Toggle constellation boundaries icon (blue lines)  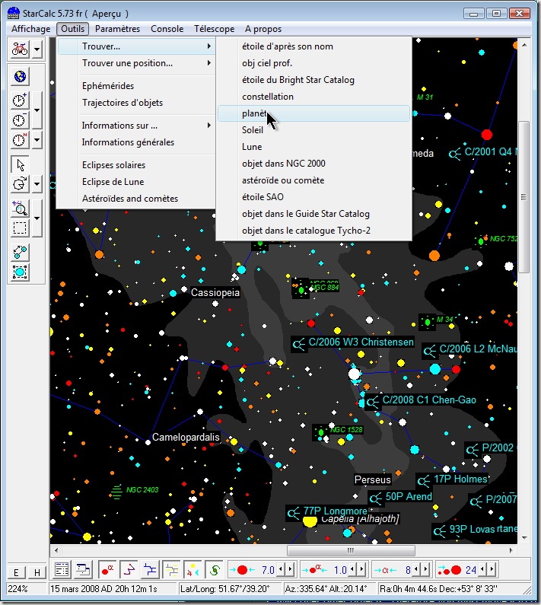[150, 569]
